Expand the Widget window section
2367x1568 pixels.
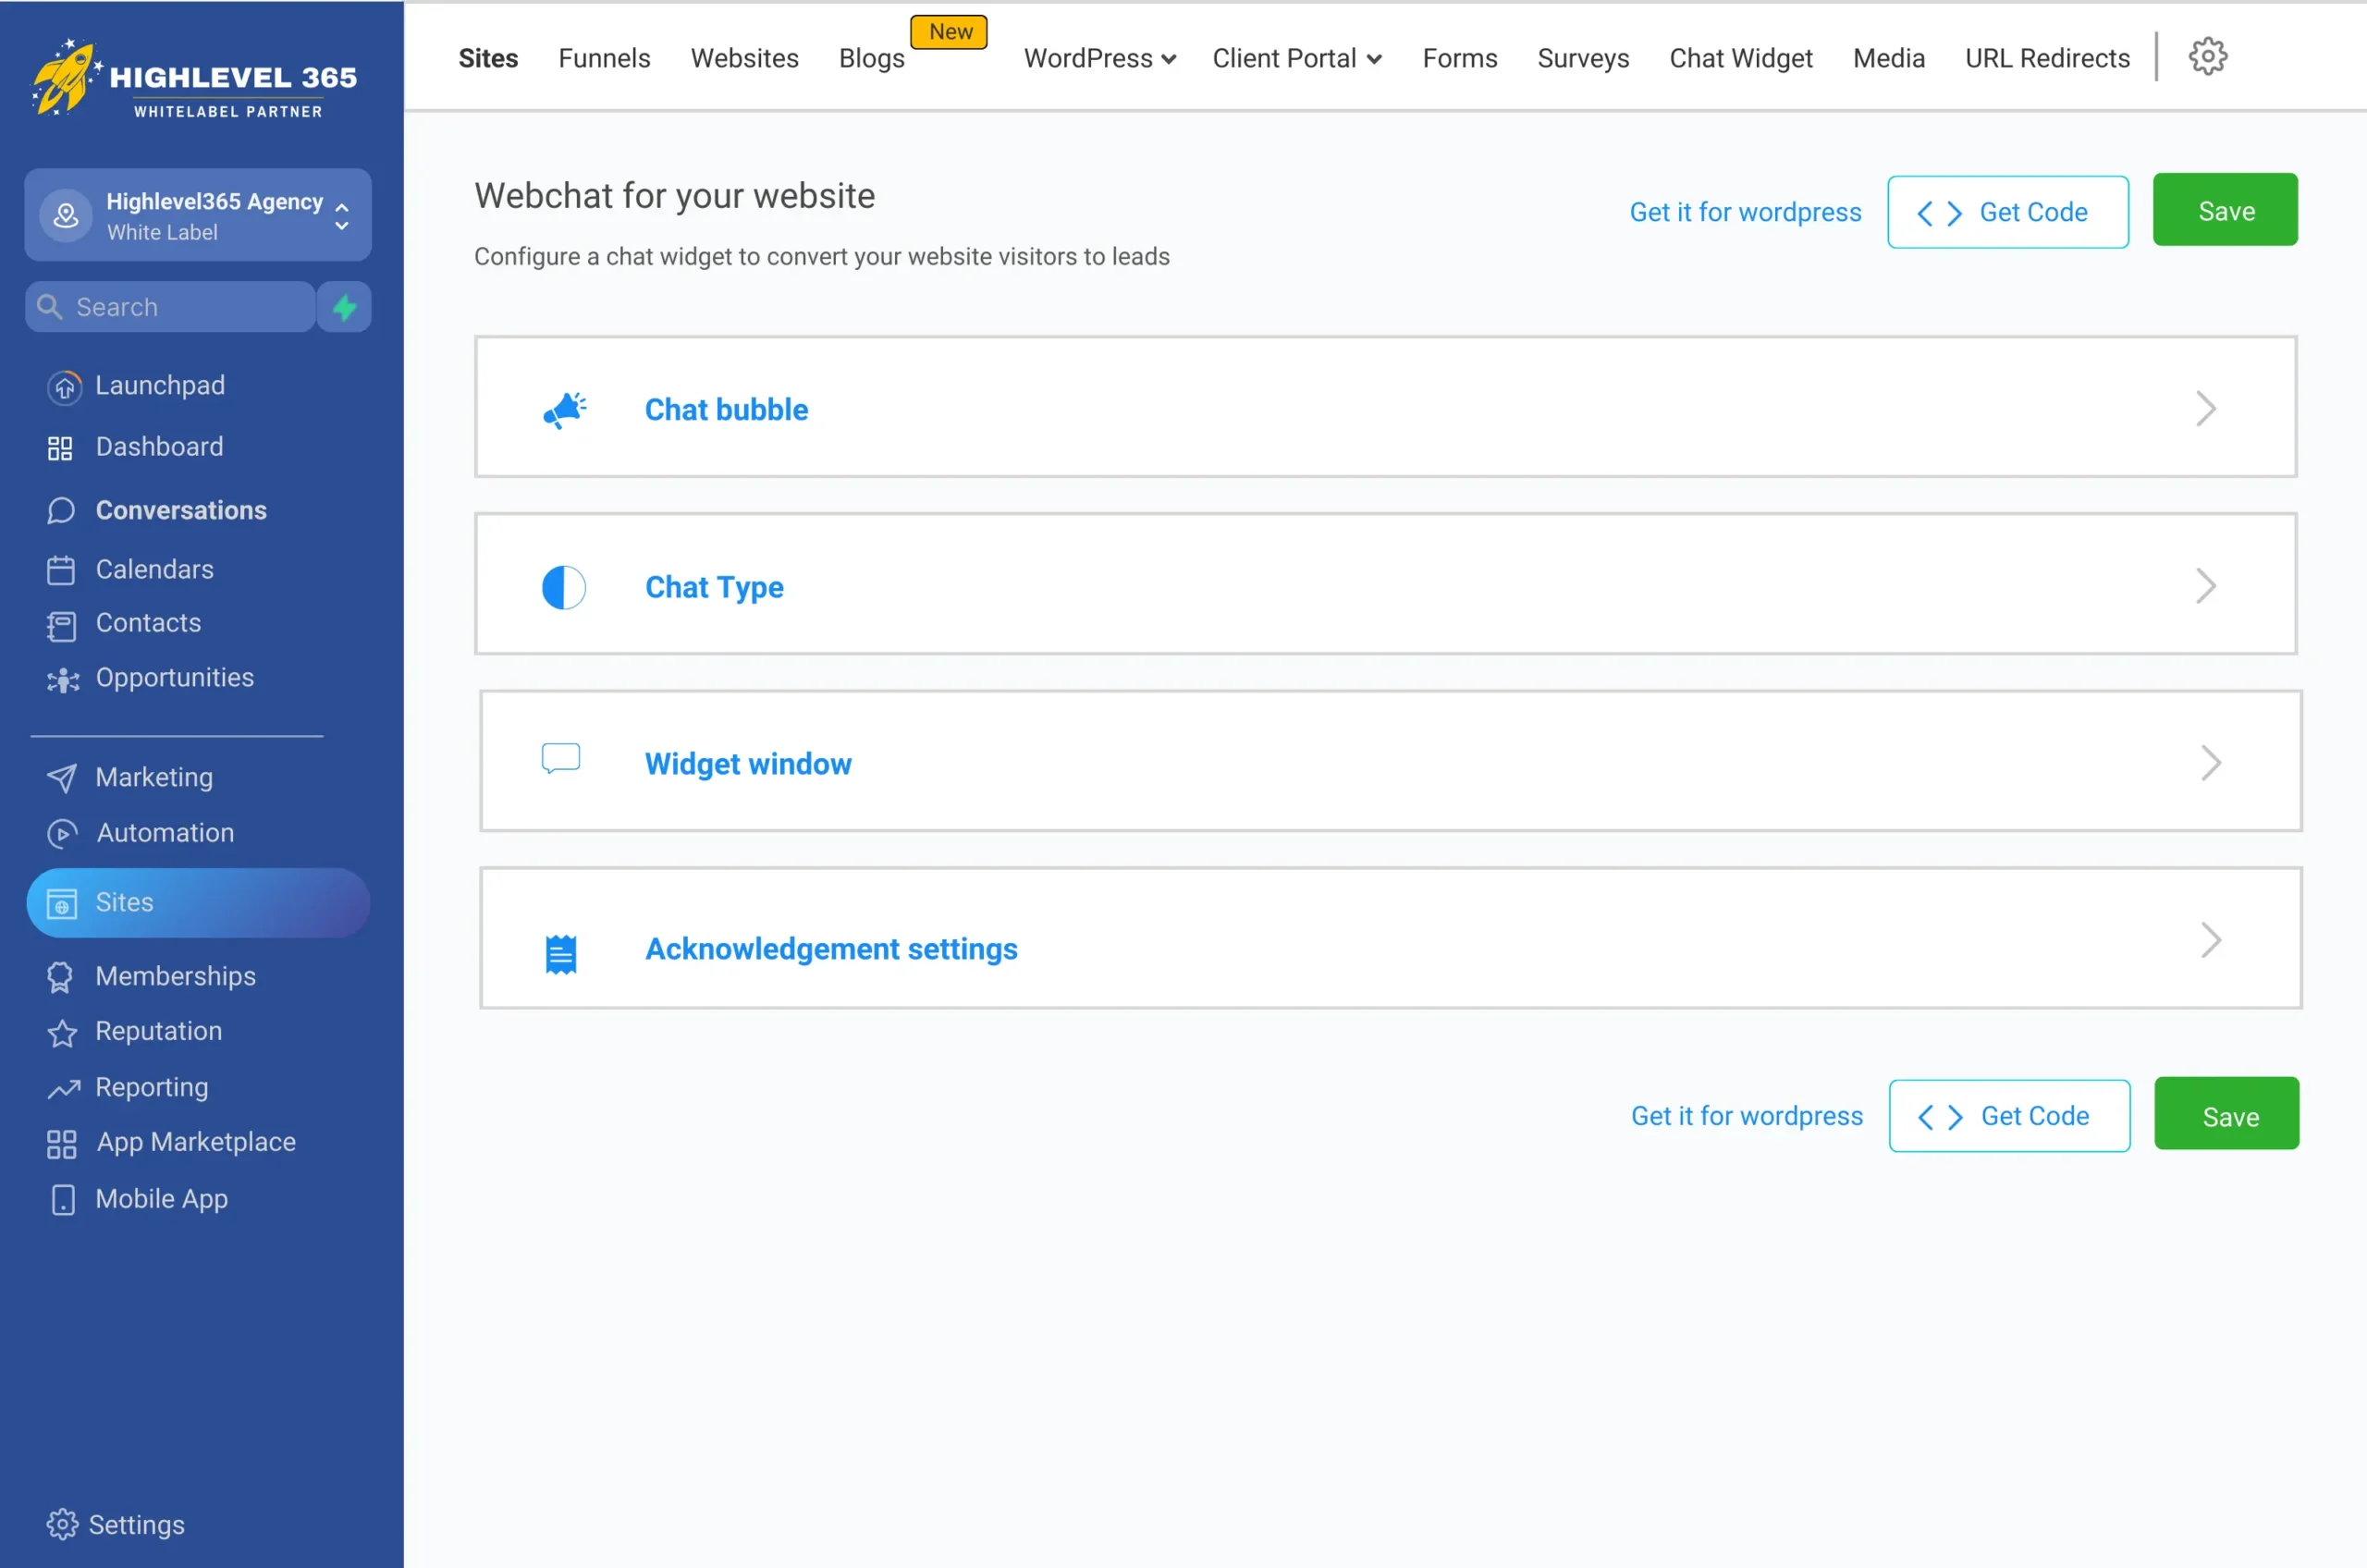click(x=1390, y=762)
